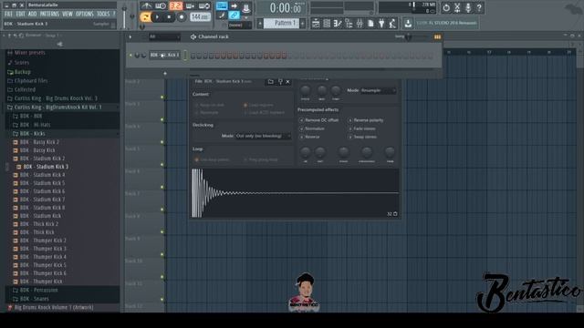
Task: Open the TOOLS menu
Action: [103, 14]
